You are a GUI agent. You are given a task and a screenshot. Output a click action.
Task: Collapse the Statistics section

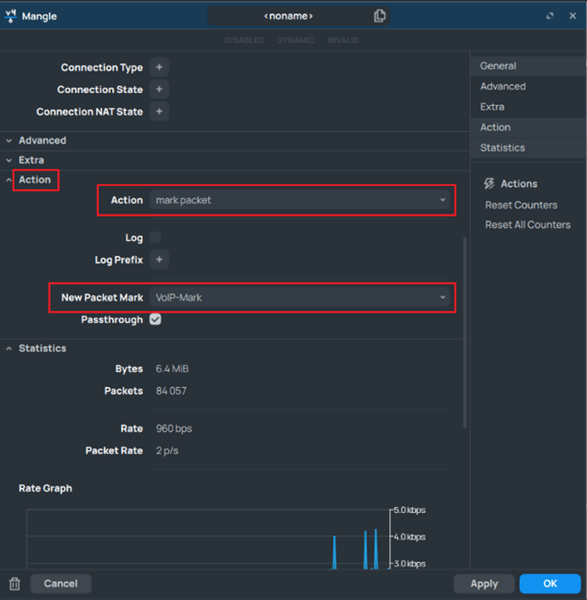coord(41,349)
